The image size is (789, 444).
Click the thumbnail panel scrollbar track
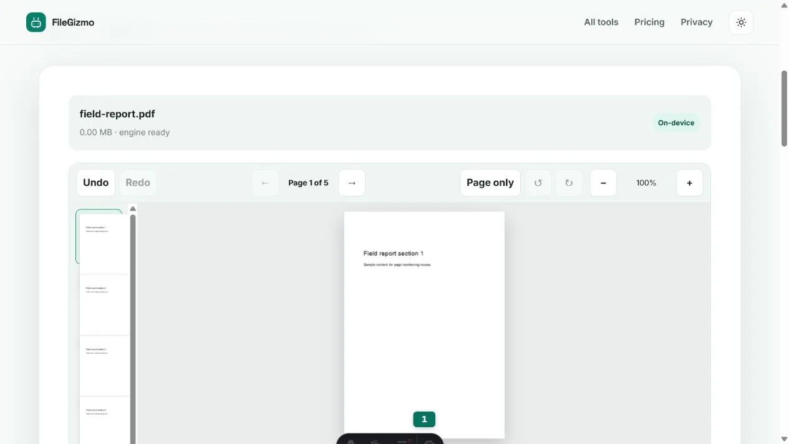coord(133,329)
